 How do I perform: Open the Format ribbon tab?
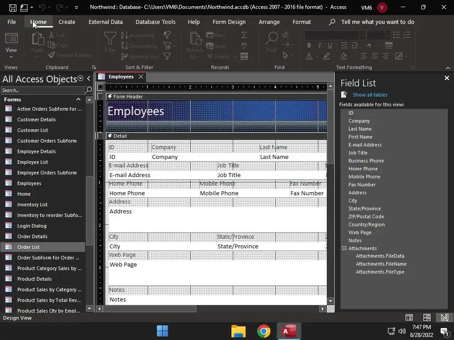pyautogui.click(x=301, y=22)
